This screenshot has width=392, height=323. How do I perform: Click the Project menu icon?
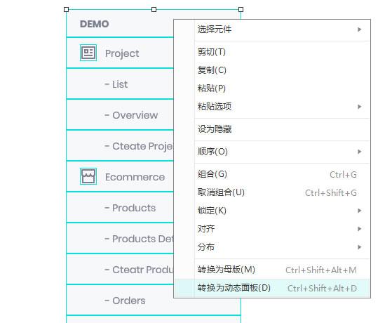coord(88,53)
